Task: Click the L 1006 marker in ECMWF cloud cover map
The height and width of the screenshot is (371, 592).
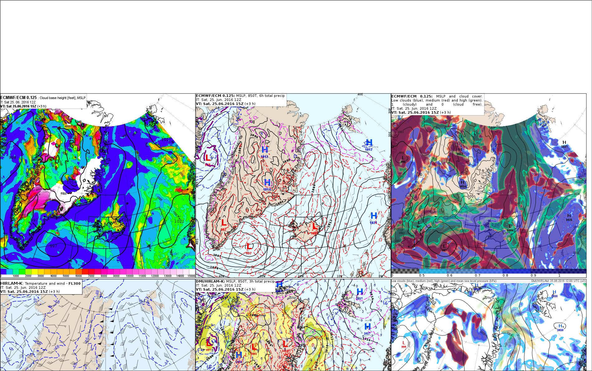Action: (x=510, y=228)
